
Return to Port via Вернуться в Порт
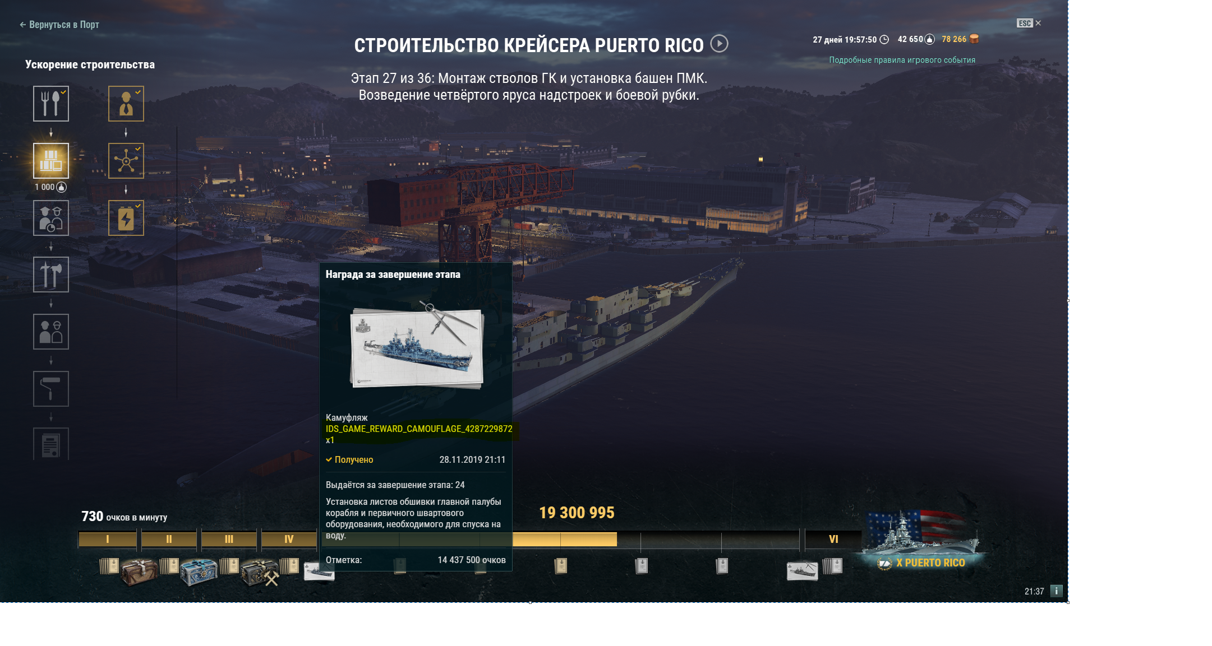(59, 25)
